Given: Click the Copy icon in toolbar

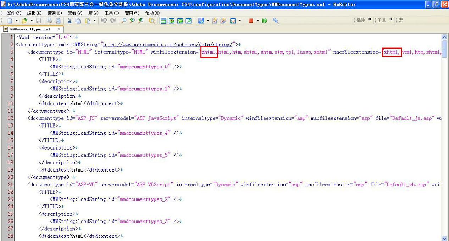Looking at the screenshot, I should [x=78, y=21].
